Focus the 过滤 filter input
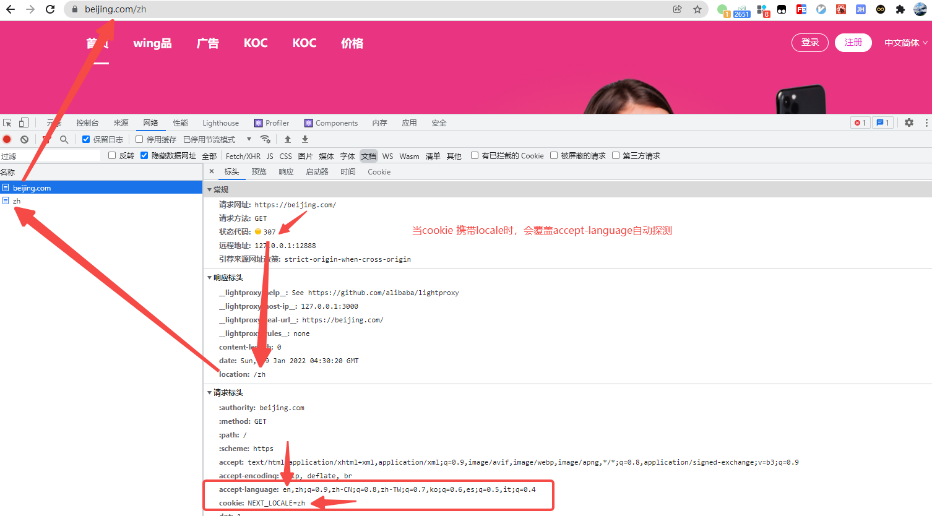The width and height of the screenshot is (932, 516). click(x=50, y=156)
